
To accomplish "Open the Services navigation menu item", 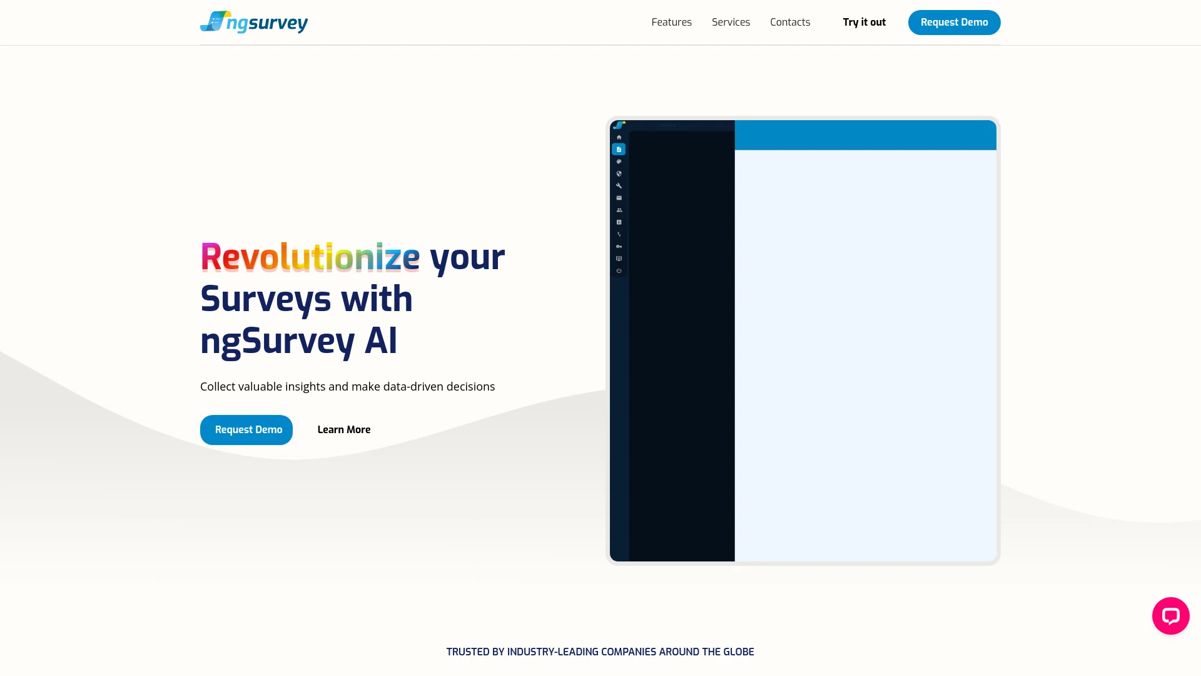I will tap(731, 21).
